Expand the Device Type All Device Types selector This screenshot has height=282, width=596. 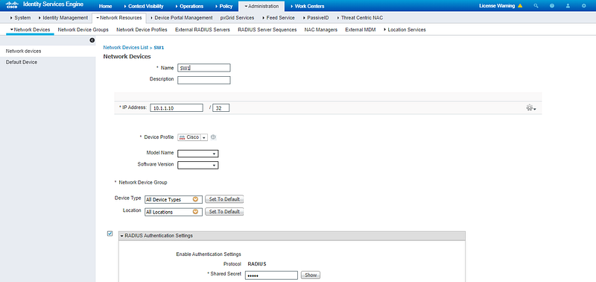pos(174,199)
